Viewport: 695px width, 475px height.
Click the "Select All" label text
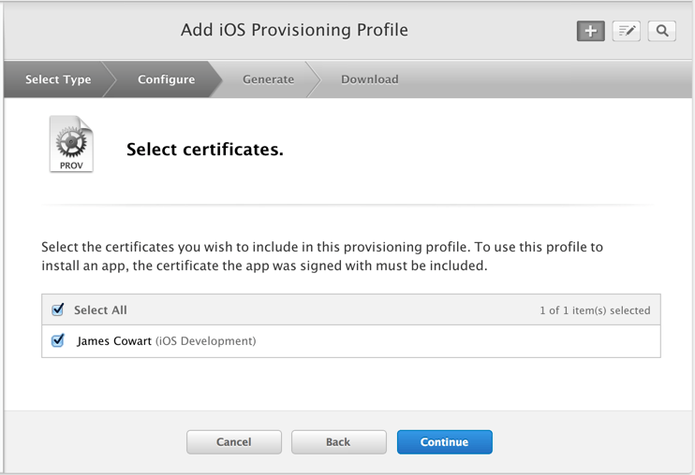[100, 309]
